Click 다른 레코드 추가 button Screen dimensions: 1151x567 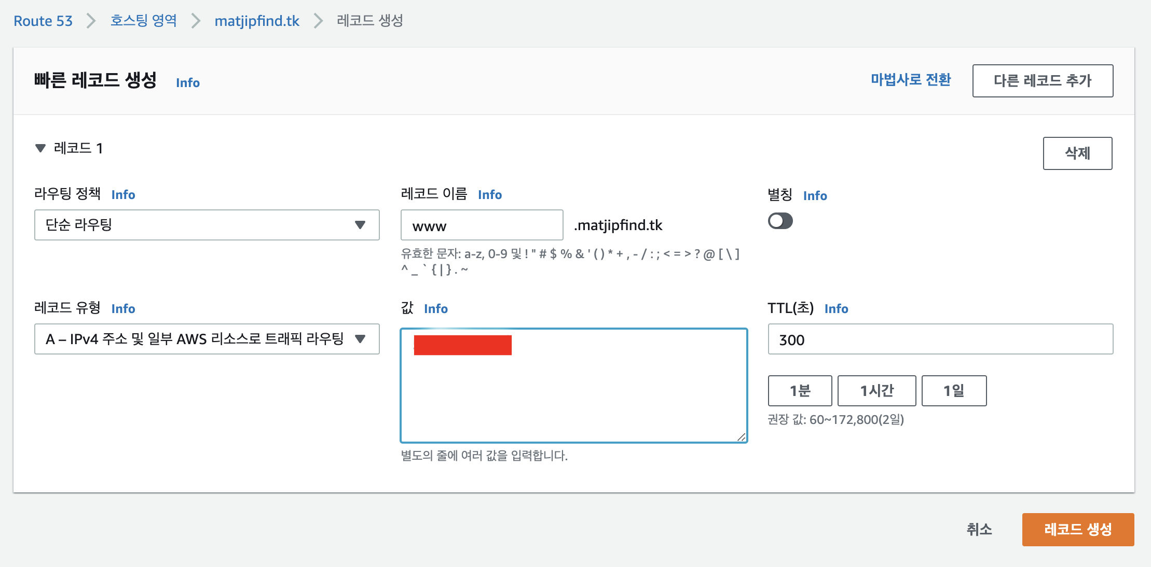click(1042, 81)
